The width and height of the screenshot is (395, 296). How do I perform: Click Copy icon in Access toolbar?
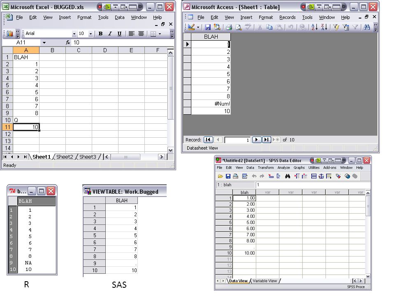[x=269, y=27]
